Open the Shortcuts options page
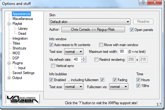 (19, 48)
